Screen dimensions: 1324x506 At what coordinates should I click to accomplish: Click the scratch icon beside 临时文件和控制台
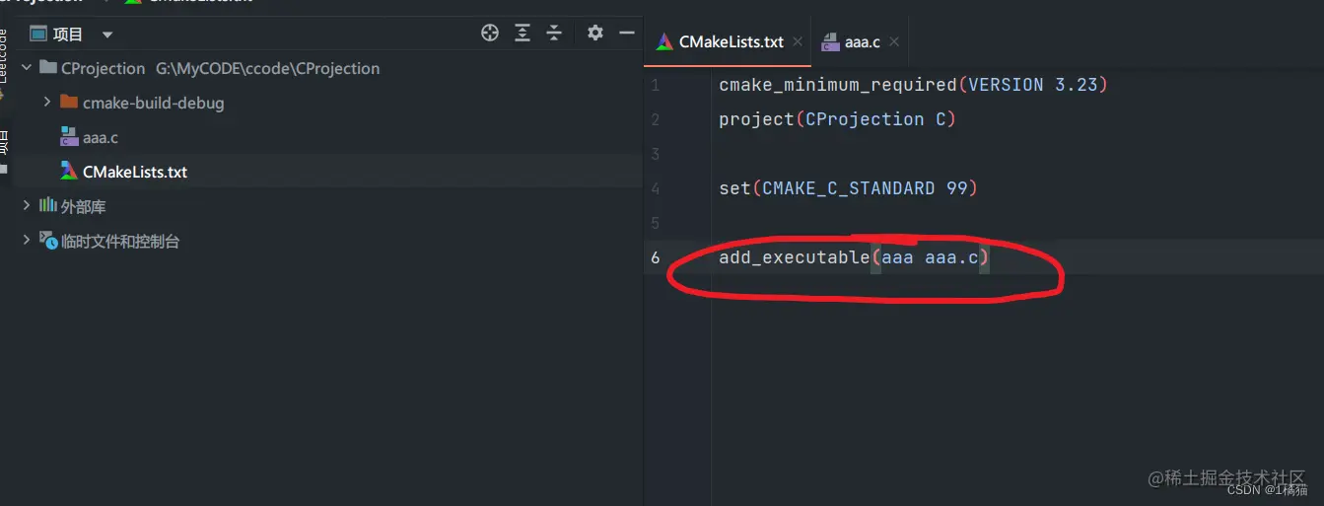click(47, 240)
